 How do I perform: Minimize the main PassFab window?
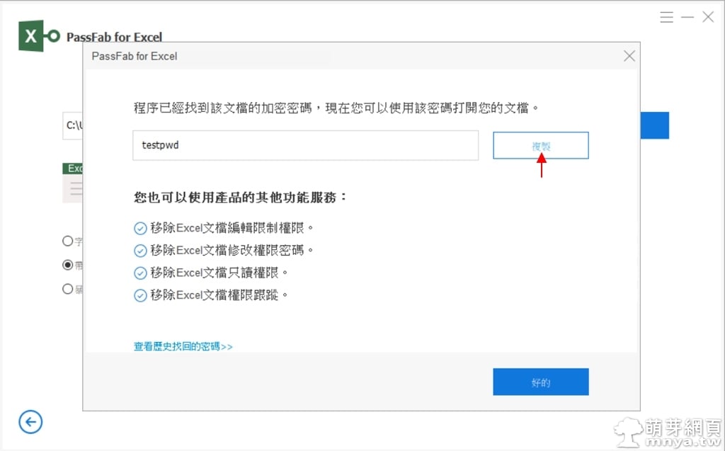(x=687, y=17)
